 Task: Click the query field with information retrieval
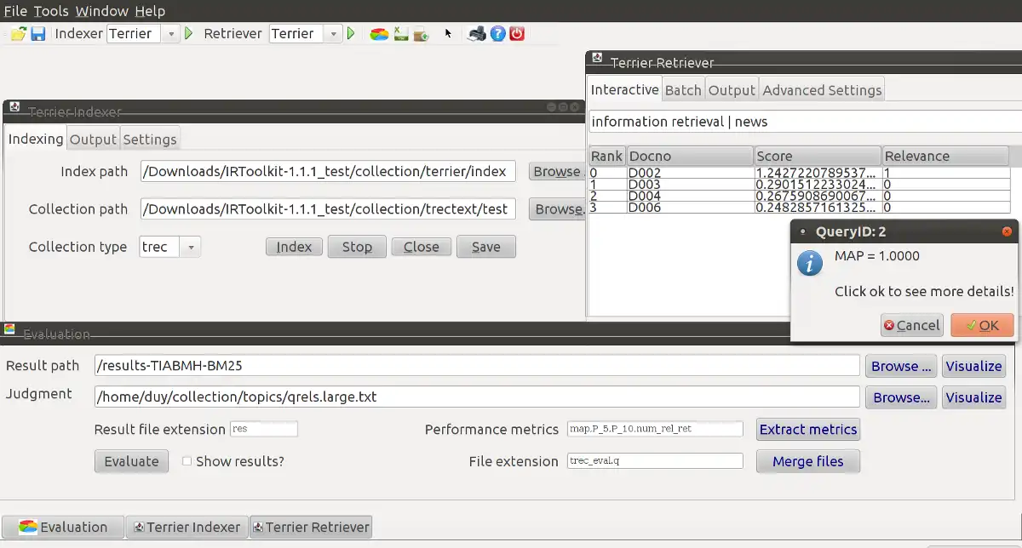click(x=805, y=122)
